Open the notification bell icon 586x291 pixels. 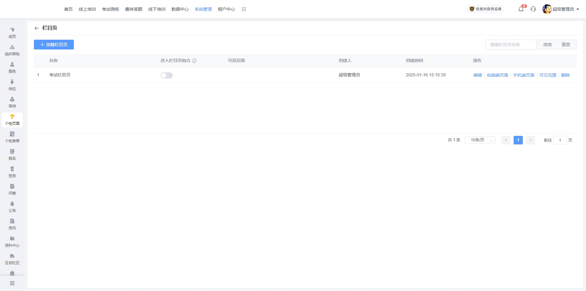pyautogui.click(x=521, y=9)
